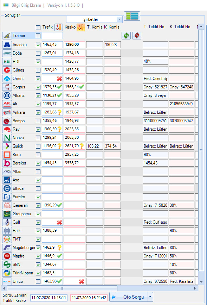Click the Güneş company logo icon
Image resolution: width=207 pixels, height=305 pixels.
click(7, 70)
